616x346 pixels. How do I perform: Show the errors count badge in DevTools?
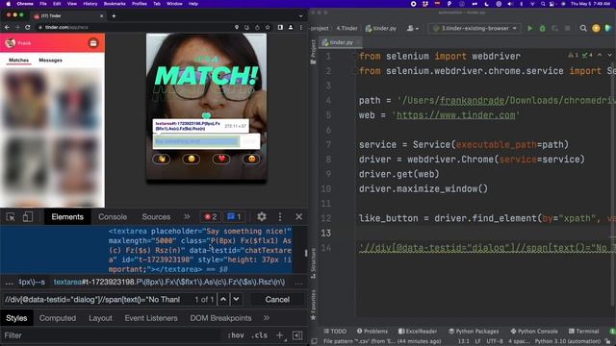tap(211, 217)
